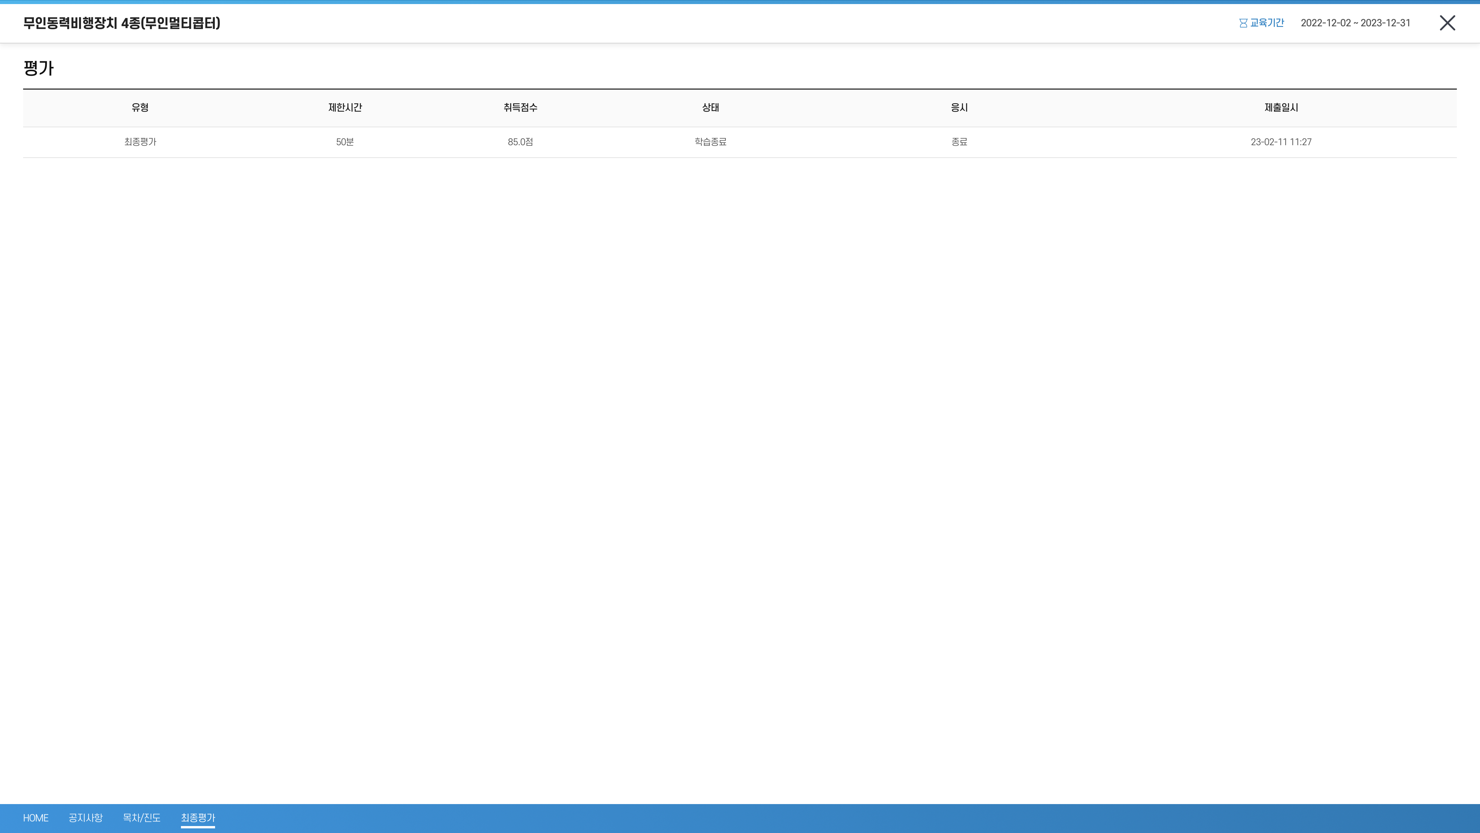The height and width of the screenshot is (833, 1480).
Task: Open the HOME tab in bottom bar
Action: (x=36, y=817)
